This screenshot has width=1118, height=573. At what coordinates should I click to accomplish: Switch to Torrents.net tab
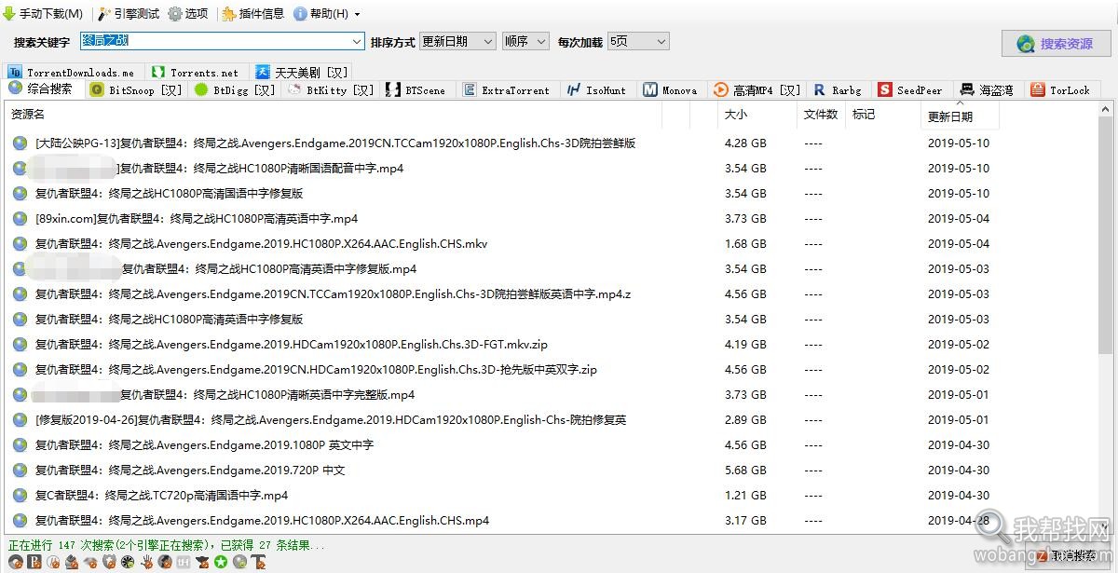pyautogui.click(x=196, y=72)
